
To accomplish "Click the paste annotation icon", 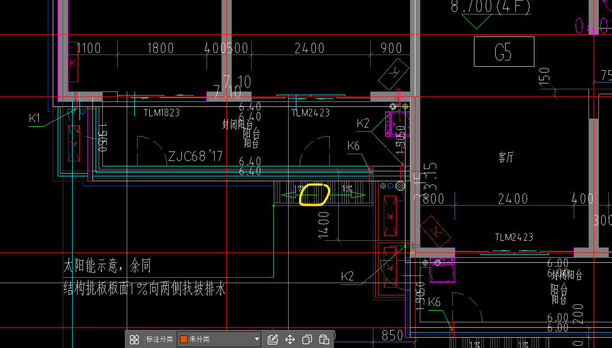I will [x=324, y=339].
